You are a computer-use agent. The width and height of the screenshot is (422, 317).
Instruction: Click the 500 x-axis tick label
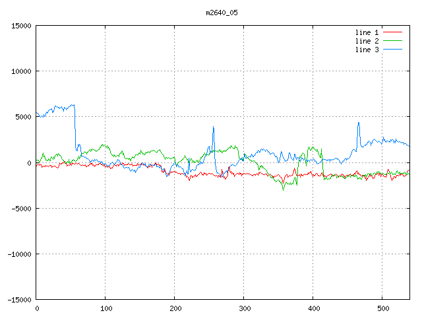pos(382,308)
